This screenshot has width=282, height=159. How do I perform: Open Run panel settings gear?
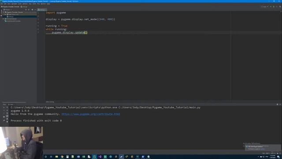click(277, 104)
